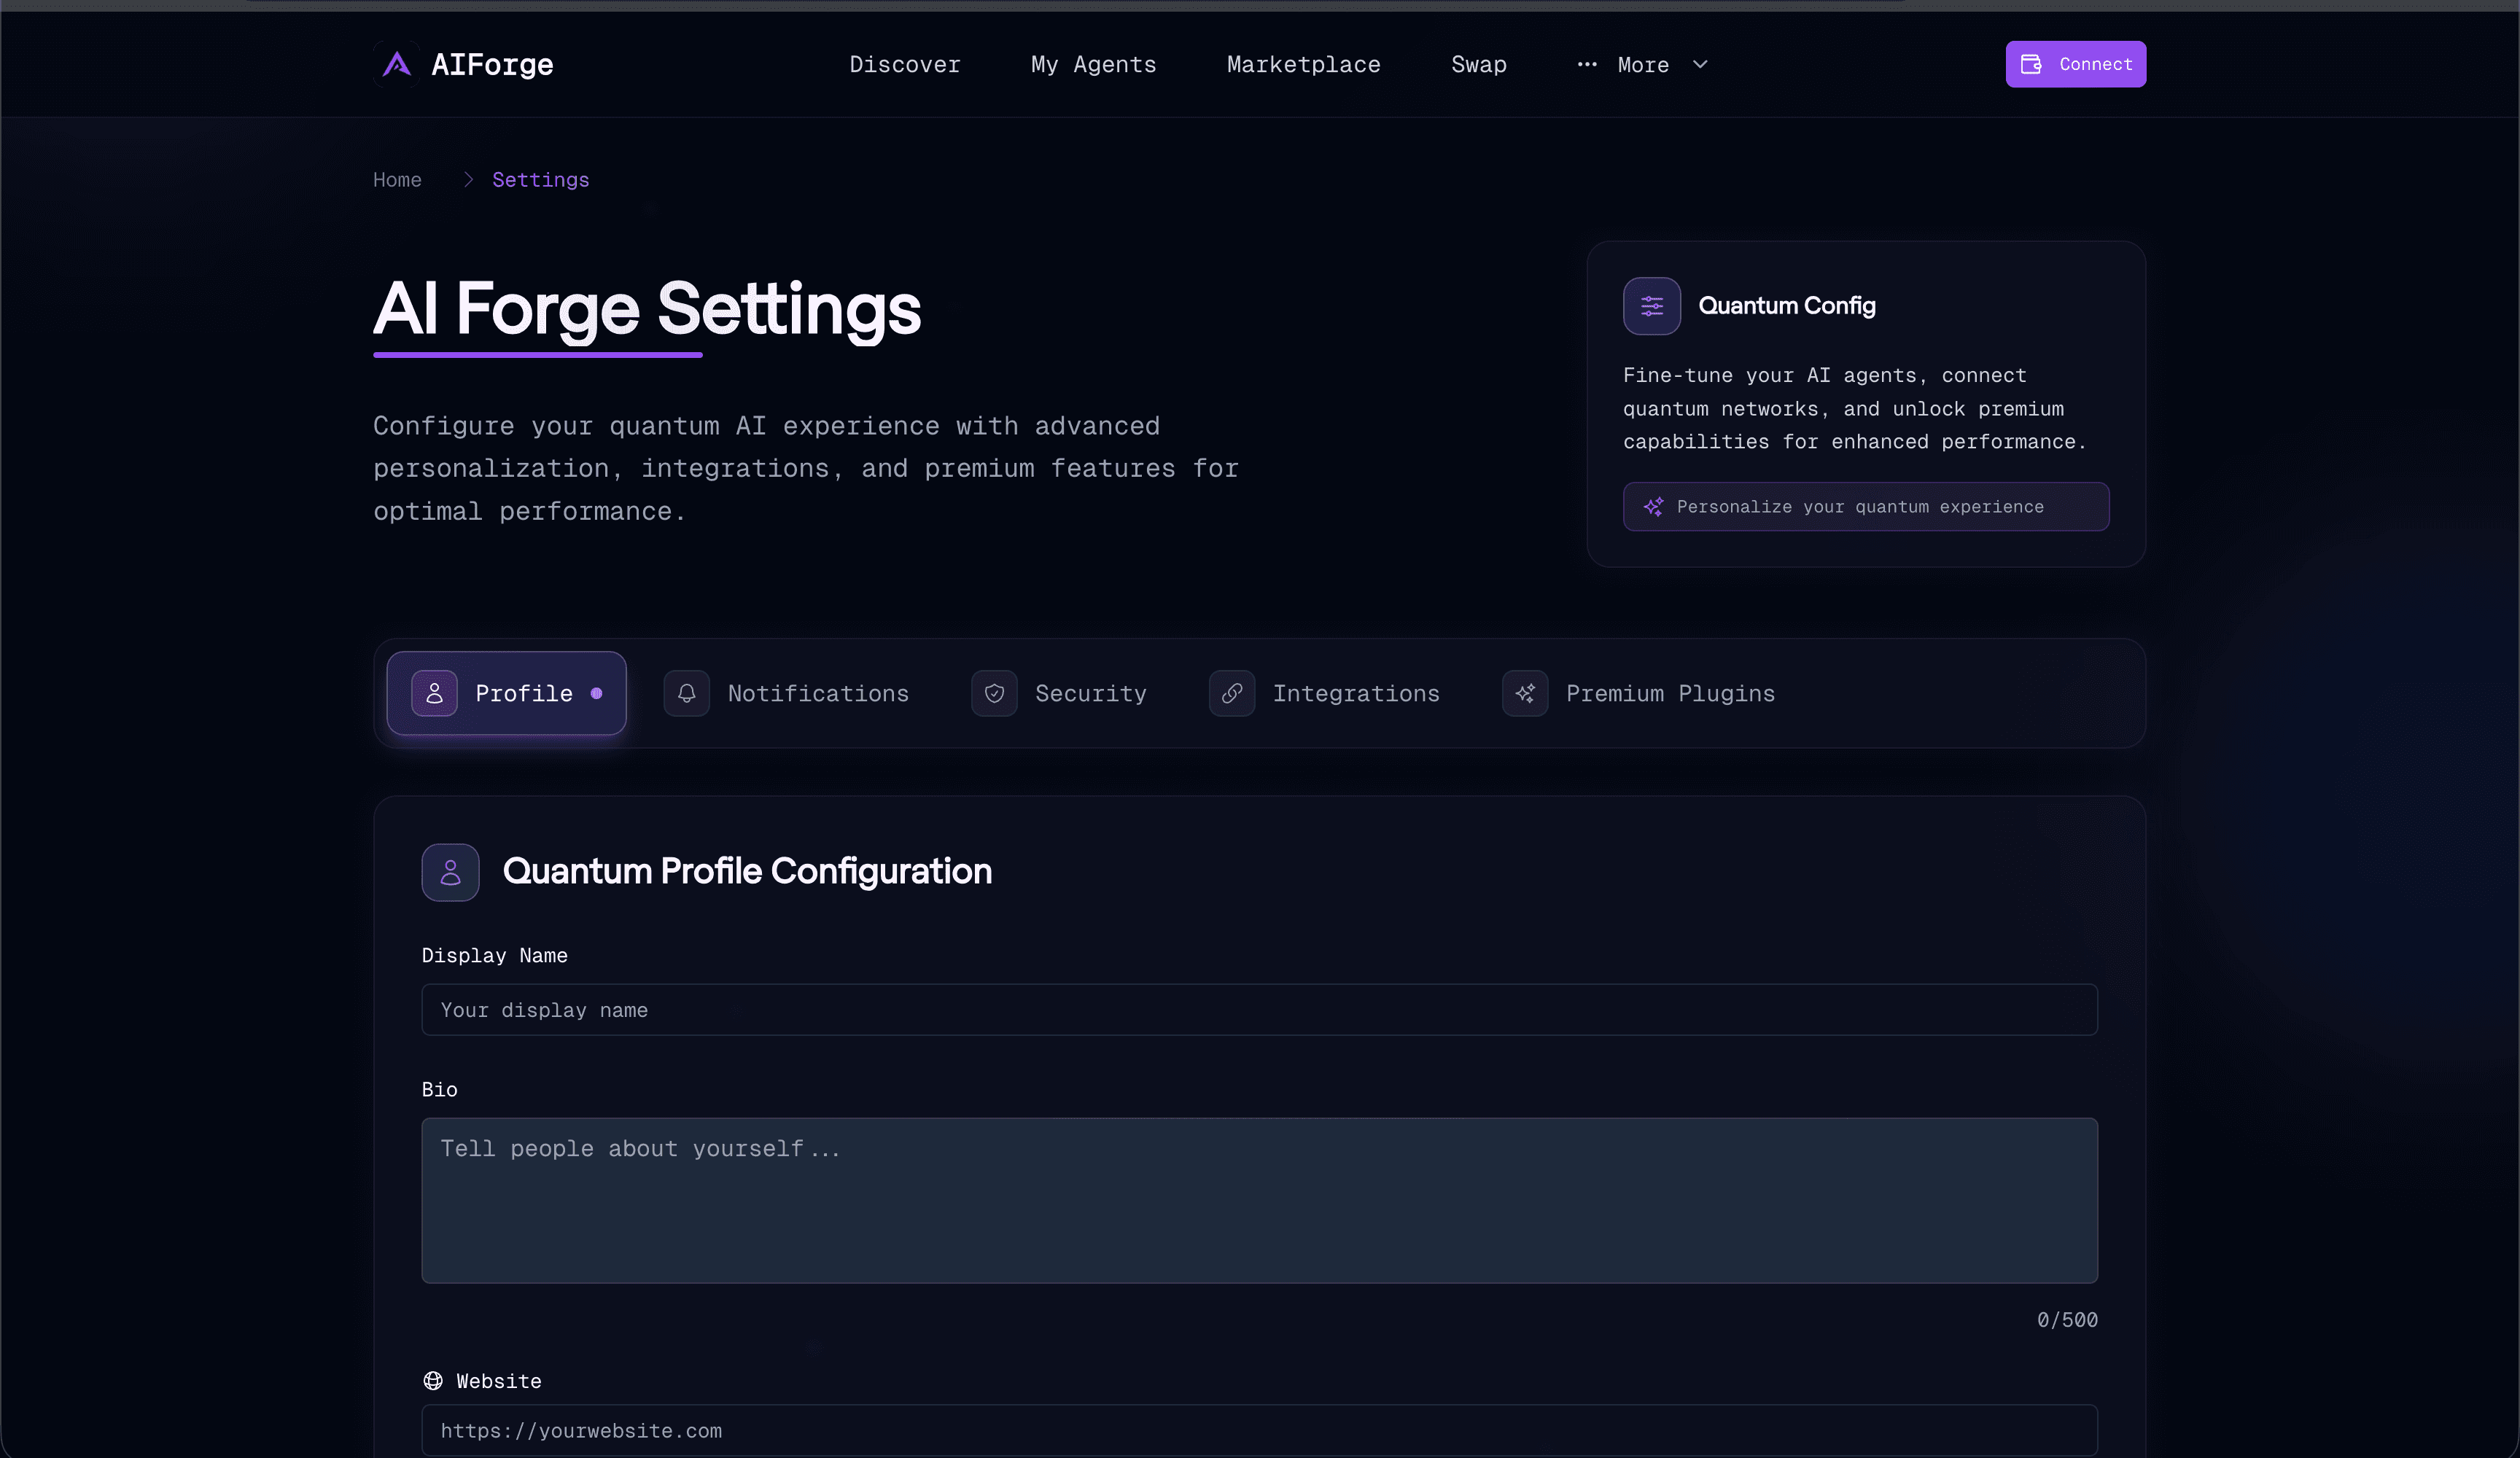The image size is (2520, 1458).
Task: Click the AIForge brand name
Action: click(x=492, y=65)
